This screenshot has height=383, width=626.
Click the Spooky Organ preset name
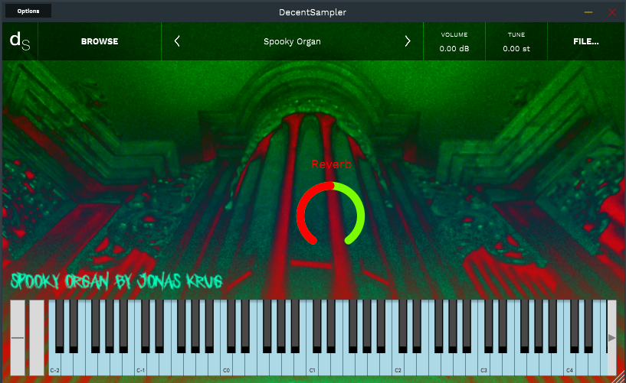click(x=292, y=41)
